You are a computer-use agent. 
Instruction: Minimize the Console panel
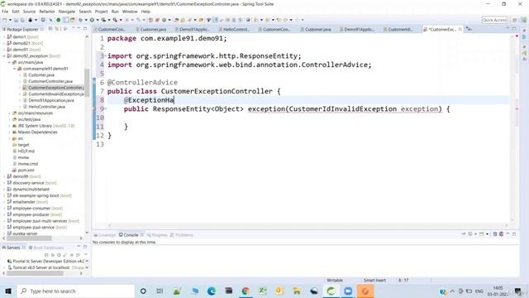coord(508,234)
